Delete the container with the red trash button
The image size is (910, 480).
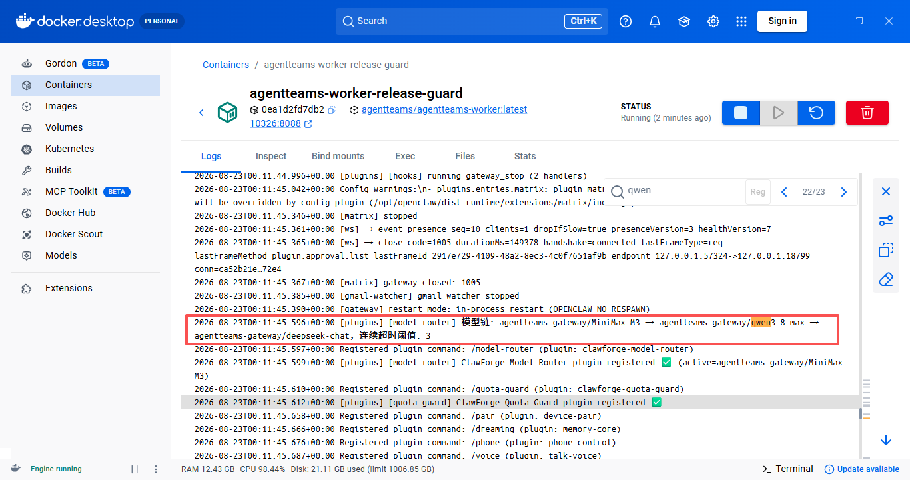(867, 113)
